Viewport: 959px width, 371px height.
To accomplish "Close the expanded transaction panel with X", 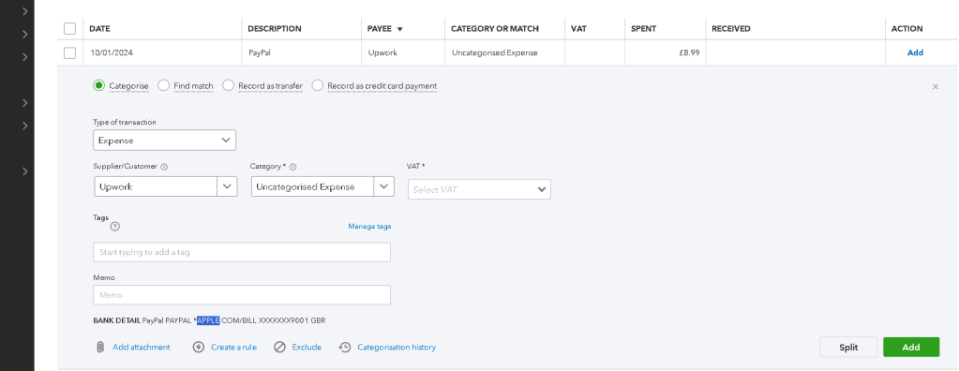I will [936, 87].
